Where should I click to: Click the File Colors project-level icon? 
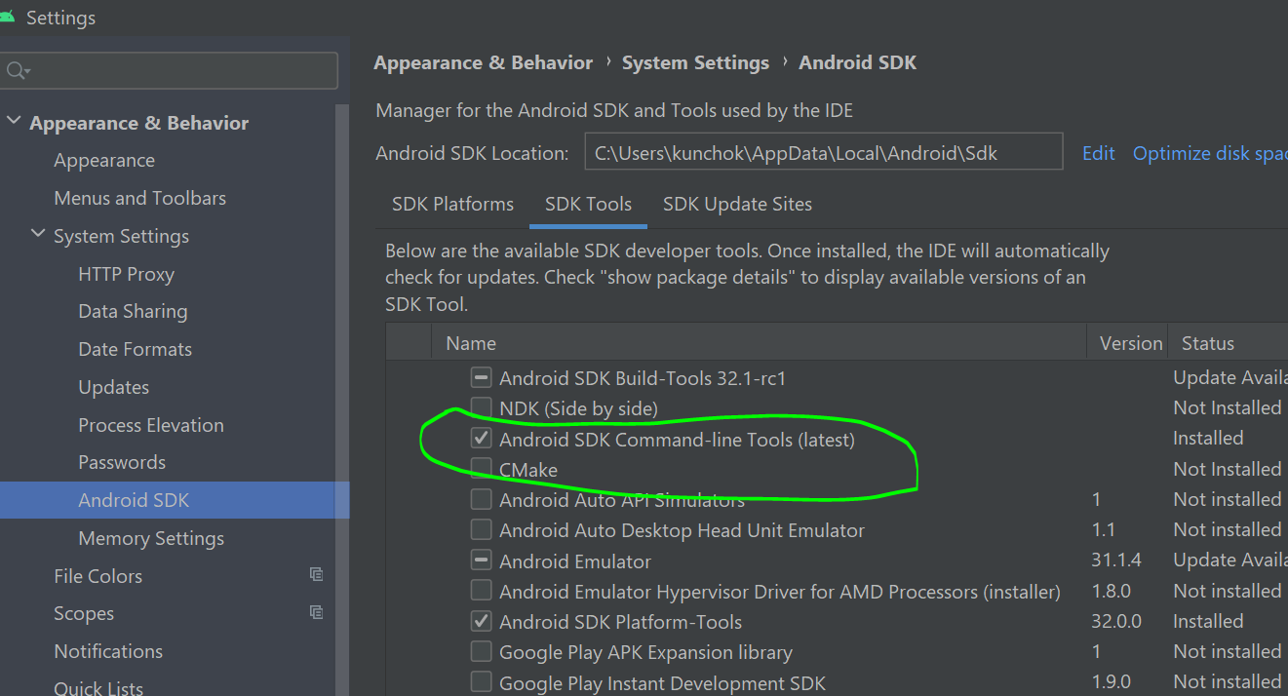pos(316,575)
